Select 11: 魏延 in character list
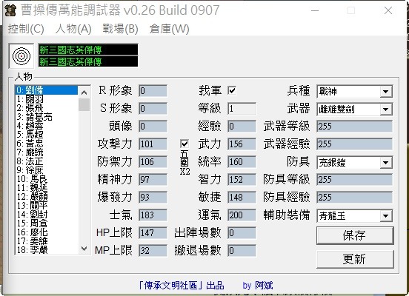This screenshot has height=296, width=409. (47, 188)
